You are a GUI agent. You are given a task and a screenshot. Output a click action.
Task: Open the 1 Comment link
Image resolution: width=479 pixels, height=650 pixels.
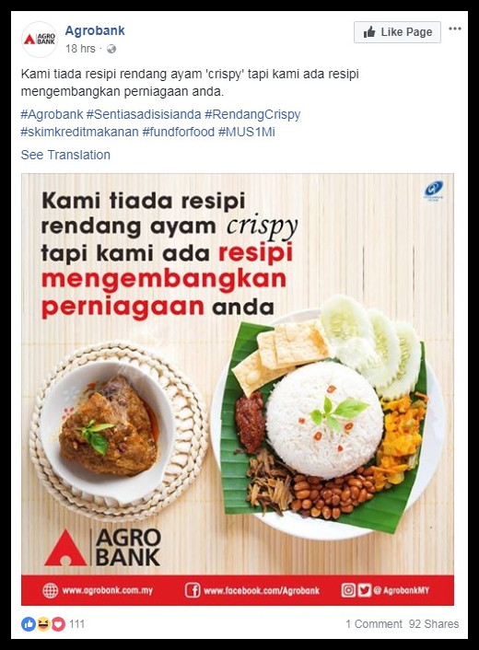point(374,624)
